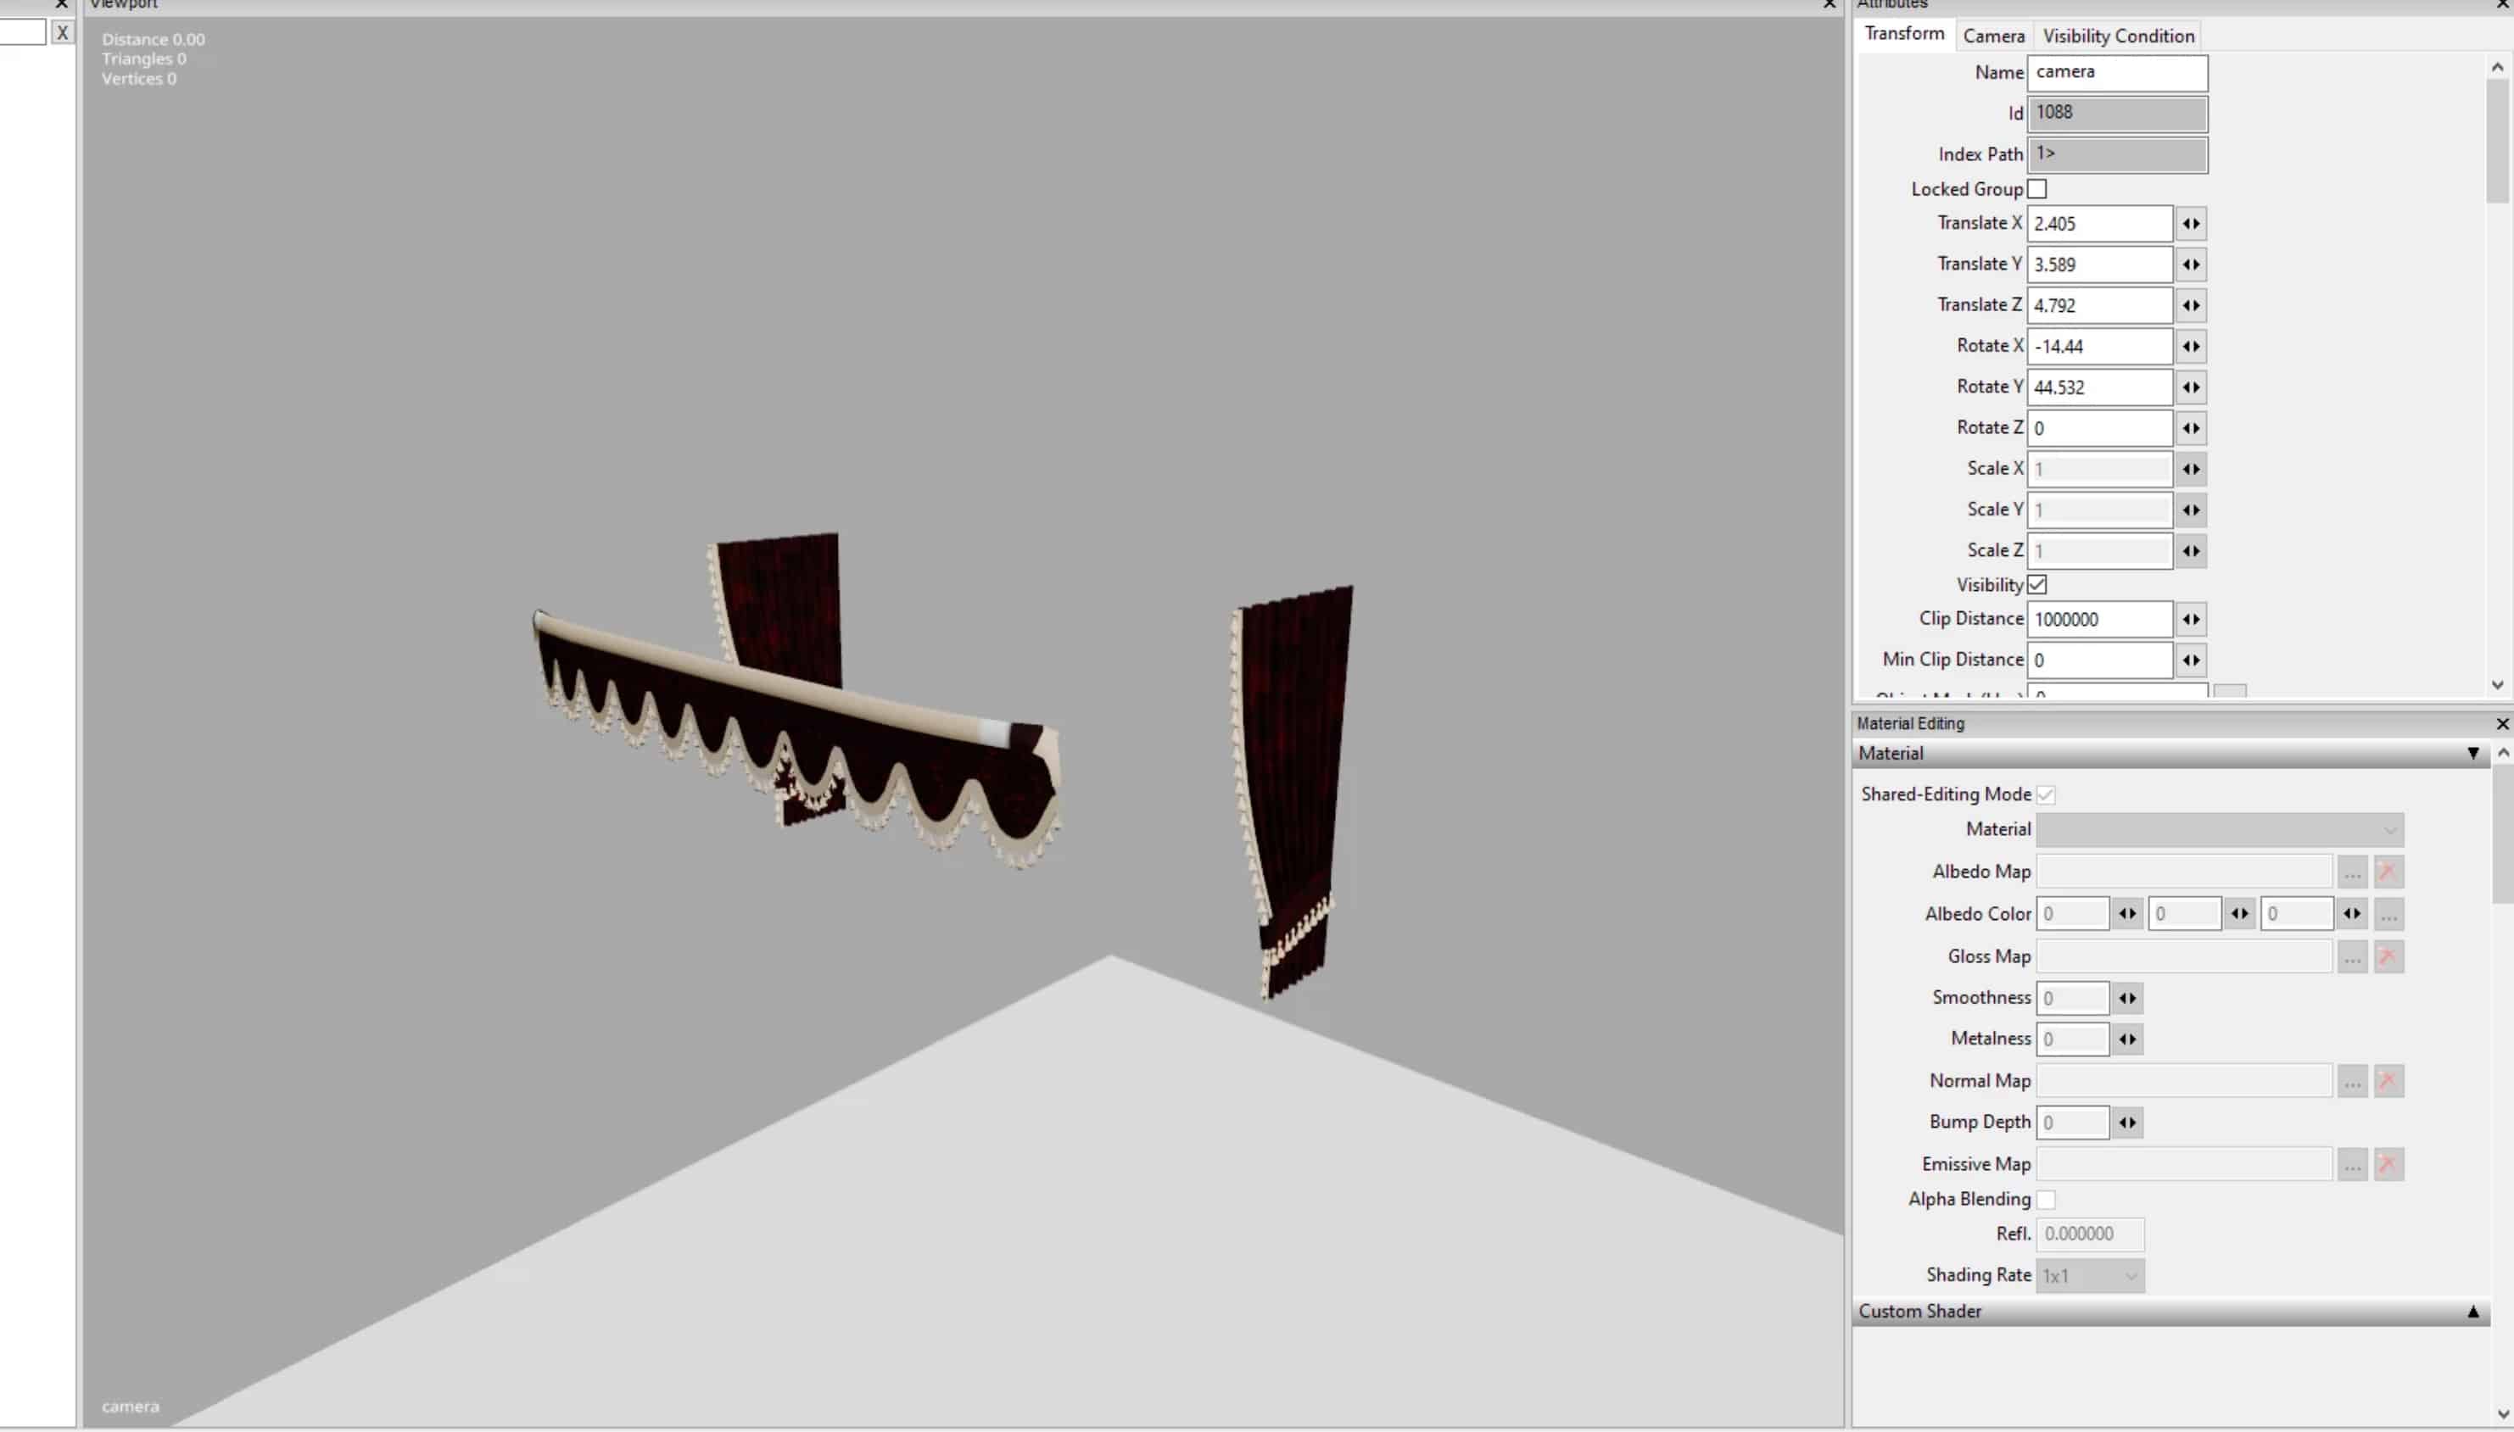2514x1432 pixels.
Task: Open the Material dropdown list
Action: coord(2219,830)
